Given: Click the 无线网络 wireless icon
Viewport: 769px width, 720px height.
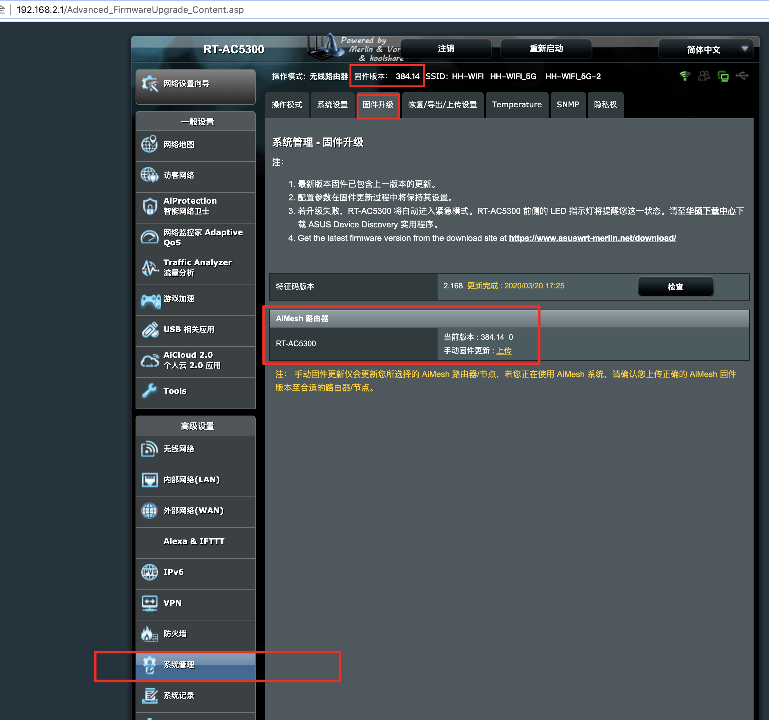Looking at the screenshot, I should [149, 449].
